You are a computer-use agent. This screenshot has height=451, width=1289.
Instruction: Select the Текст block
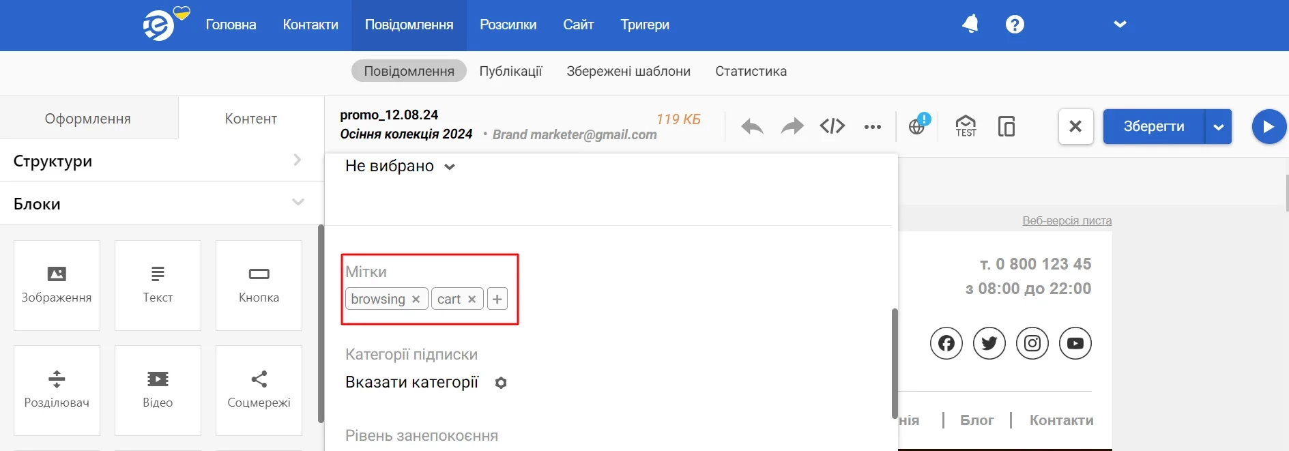pyautogui.click(x=158, y=285)
